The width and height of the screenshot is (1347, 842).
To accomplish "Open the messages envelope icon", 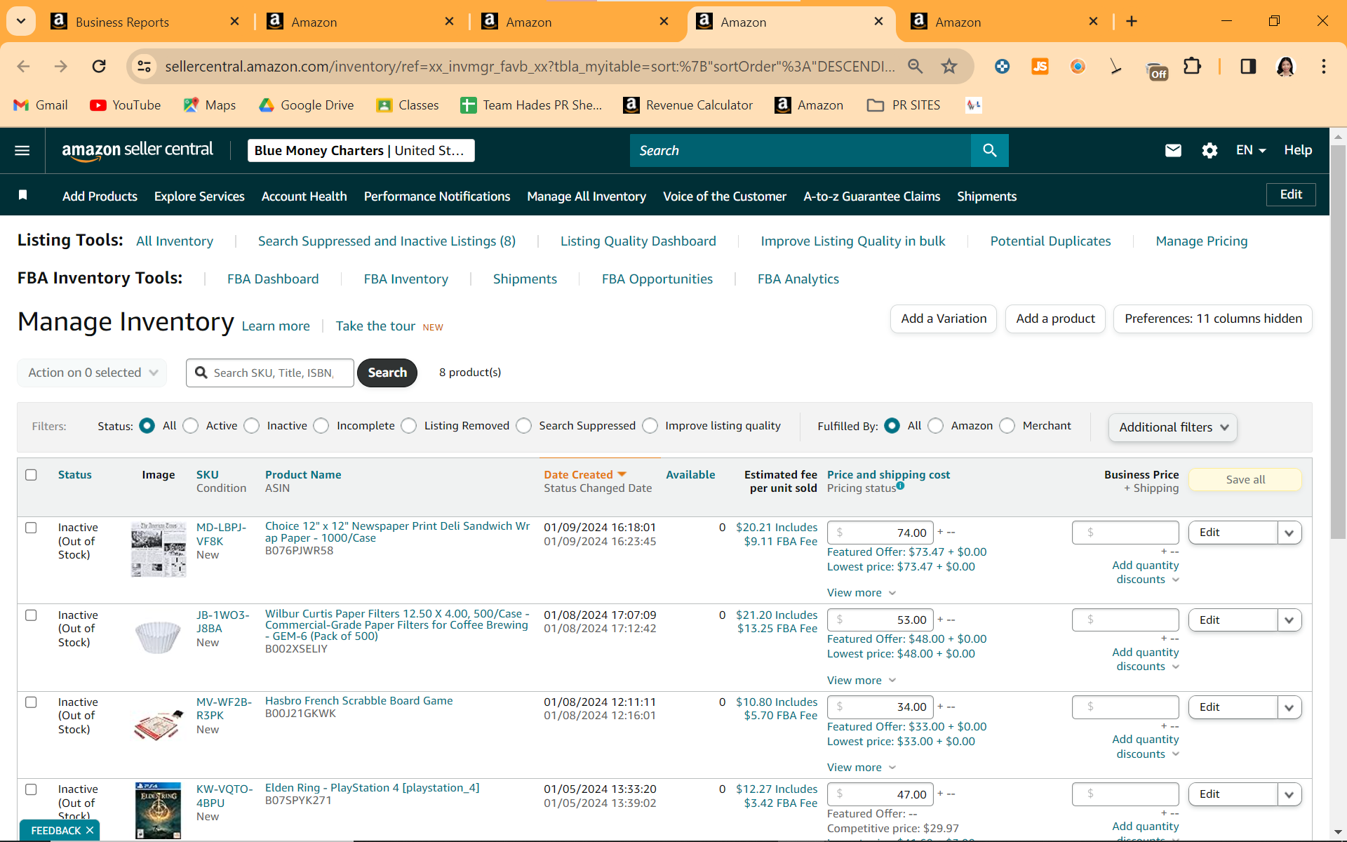I will [1173, 150].
